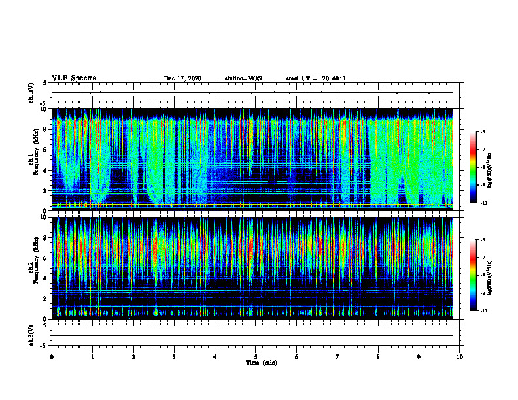Screen dimensions: 518x400
Task: Click the "-10" label on ch.1 color scale
Action: [x=484, y=203]
